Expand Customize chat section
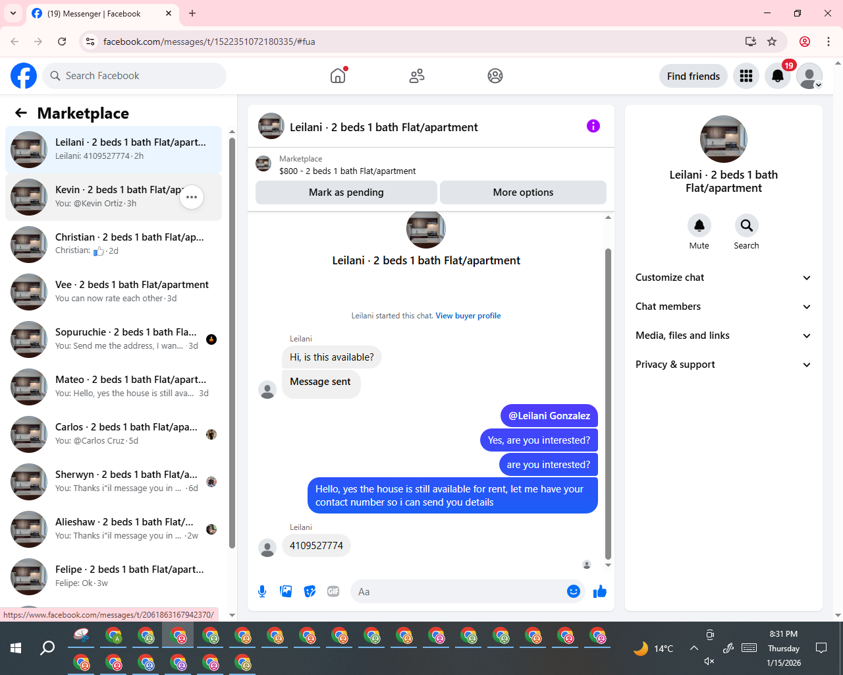The height and width of the screenshot is (675, 843). 723,278
